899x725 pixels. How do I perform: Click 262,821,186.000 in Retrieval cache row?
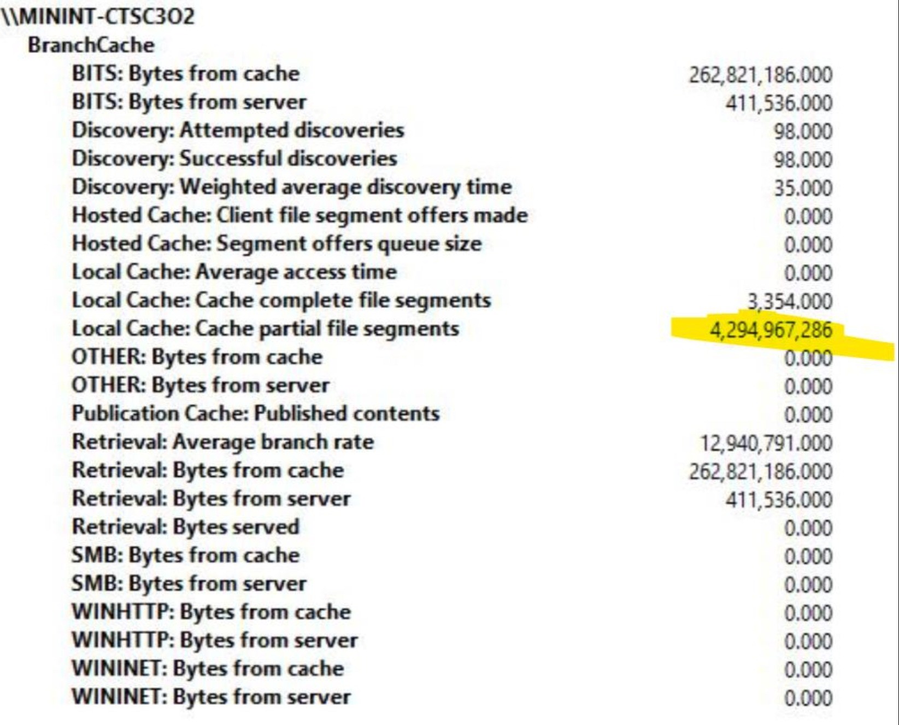pos(761,472)
